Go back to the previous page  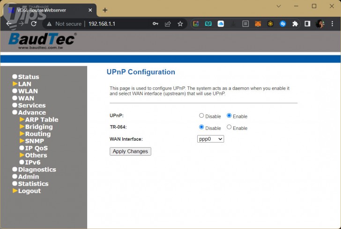(x=9, y=23)
